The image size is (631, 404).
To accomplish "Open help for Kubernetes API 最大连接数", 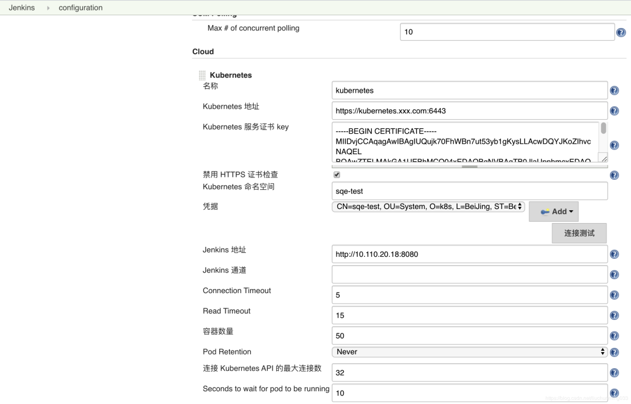I will coord(614,372).
